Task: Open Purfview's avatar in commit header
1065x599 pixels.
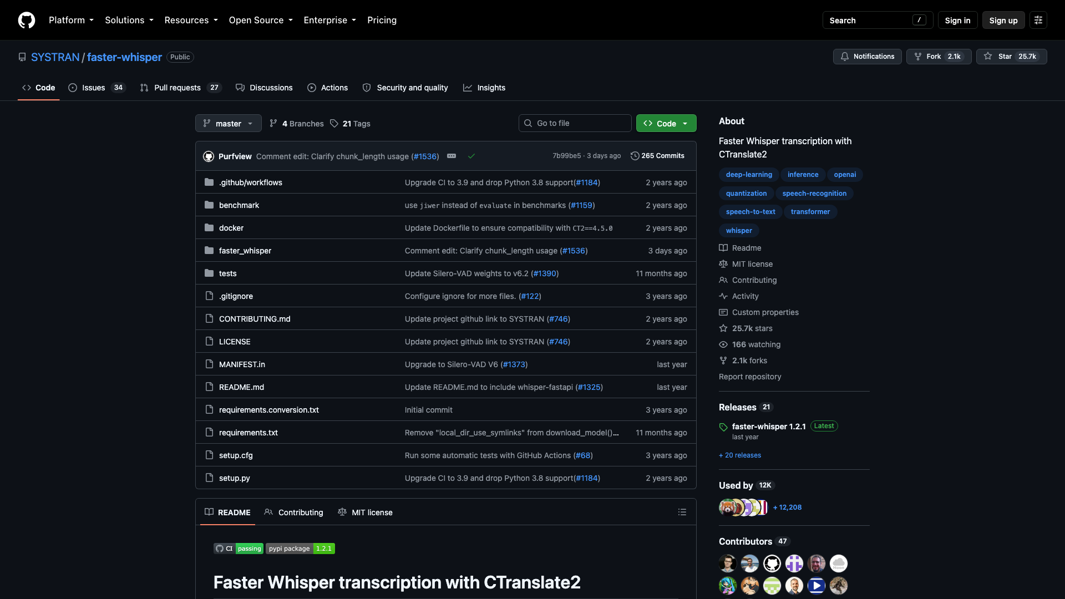Action: click(209, 156)
